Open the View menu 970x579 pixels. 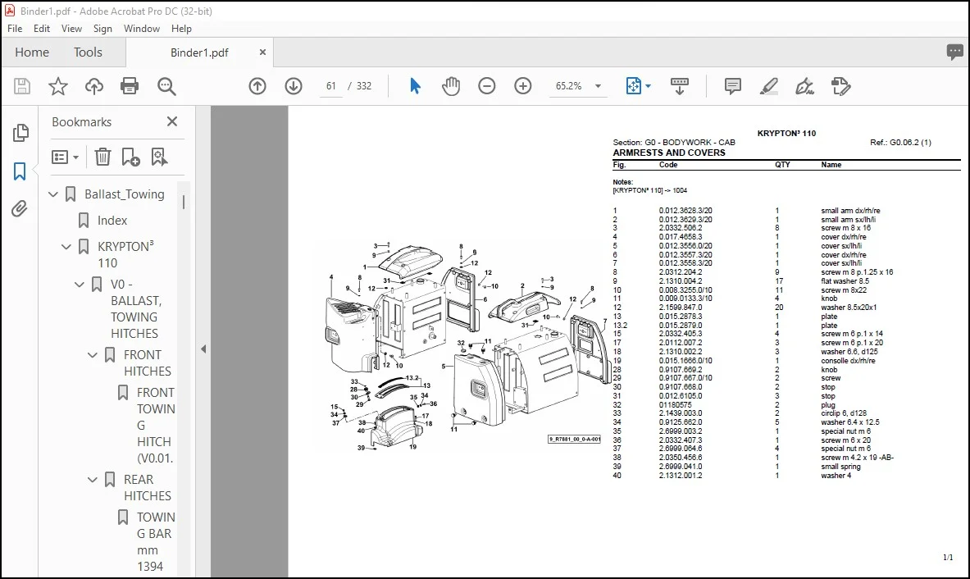71,29
